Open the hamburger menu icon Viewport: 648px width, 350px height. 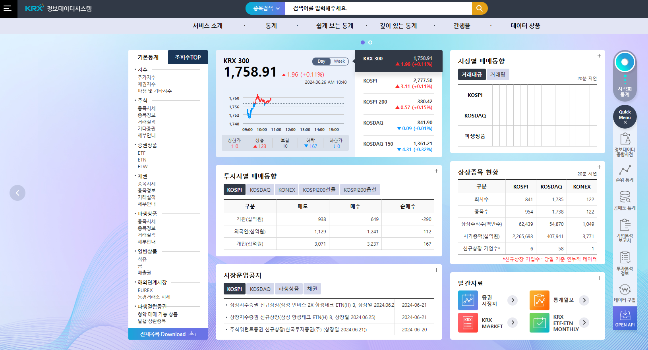[8, 8]
